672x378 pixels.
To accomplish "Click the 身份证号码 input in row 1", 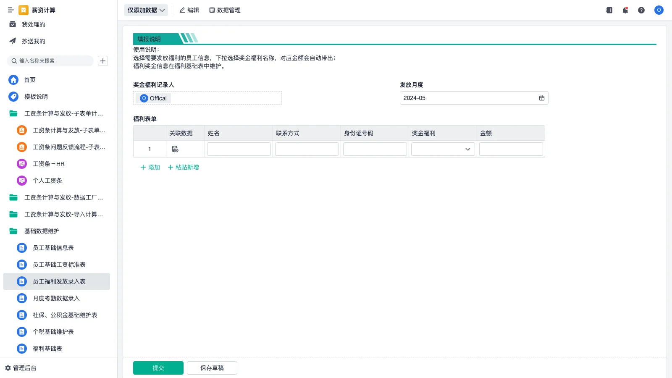I will click(375, 149).
